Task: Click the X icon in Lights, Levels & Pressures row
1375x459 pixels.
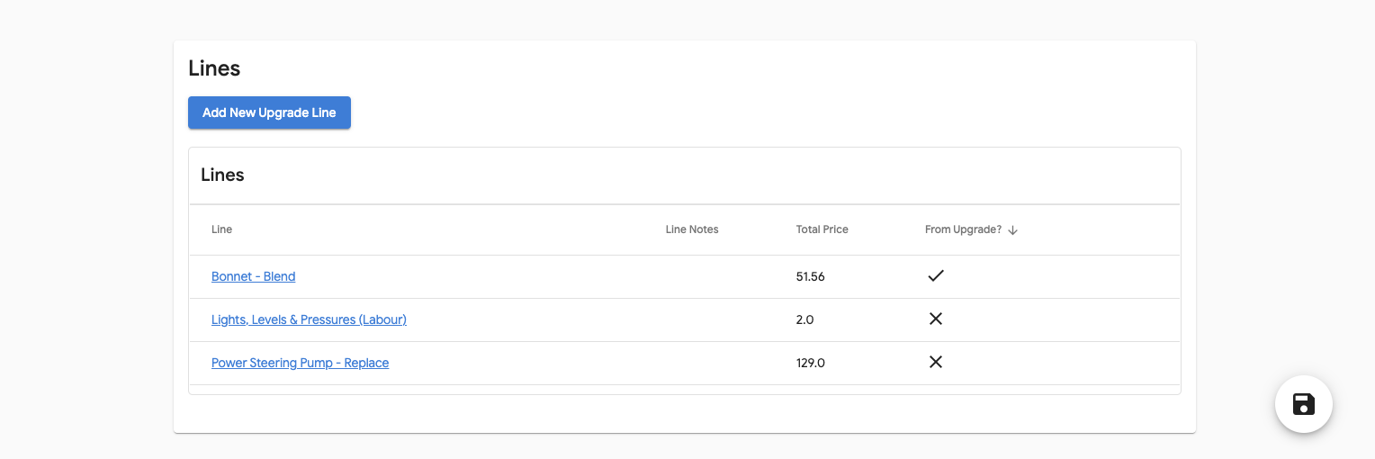Action: coord(936,319)
